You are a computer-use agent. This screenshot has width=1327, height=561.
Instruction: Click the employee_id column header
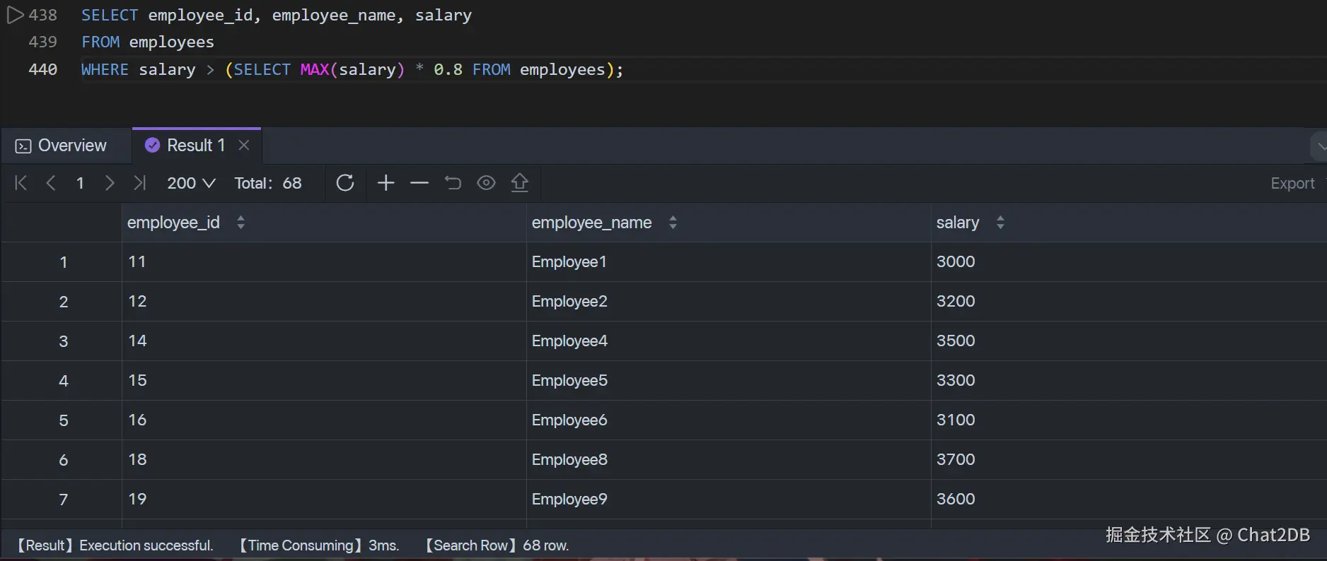coord(324,223)
